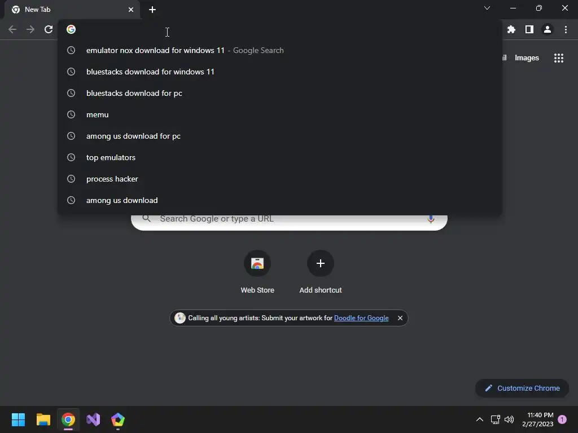Minimize the Chrome window

click(x=513, y=8)
